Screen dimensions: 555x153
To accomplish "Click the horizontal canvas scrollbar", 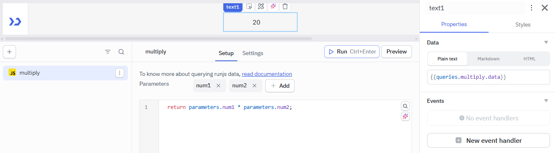I will pos(159,38).
